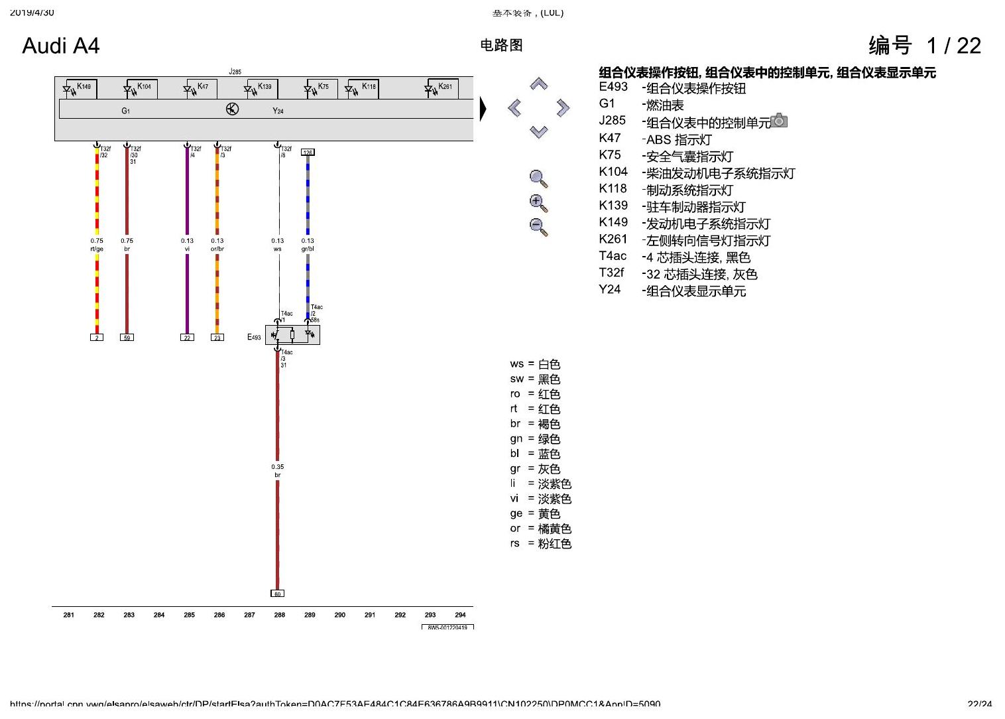This screenshot has width=1005, height=719.
Task: Click color code bl = 蓝色
Action: 535,454
